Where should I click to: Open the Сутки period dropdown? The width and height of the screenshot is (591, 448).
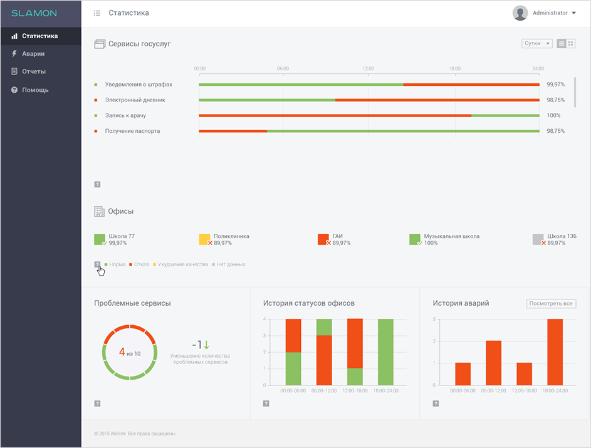537,44
